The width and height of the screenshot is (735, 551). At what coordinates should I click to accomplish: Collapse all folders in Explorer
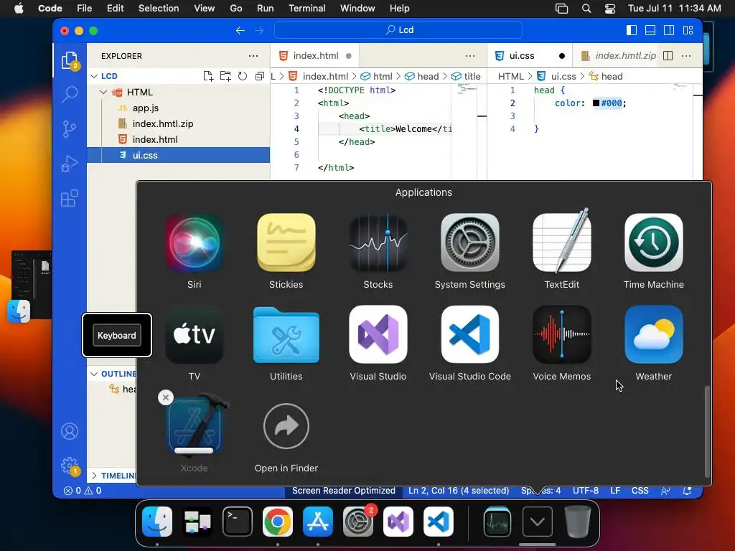[259, 76]
